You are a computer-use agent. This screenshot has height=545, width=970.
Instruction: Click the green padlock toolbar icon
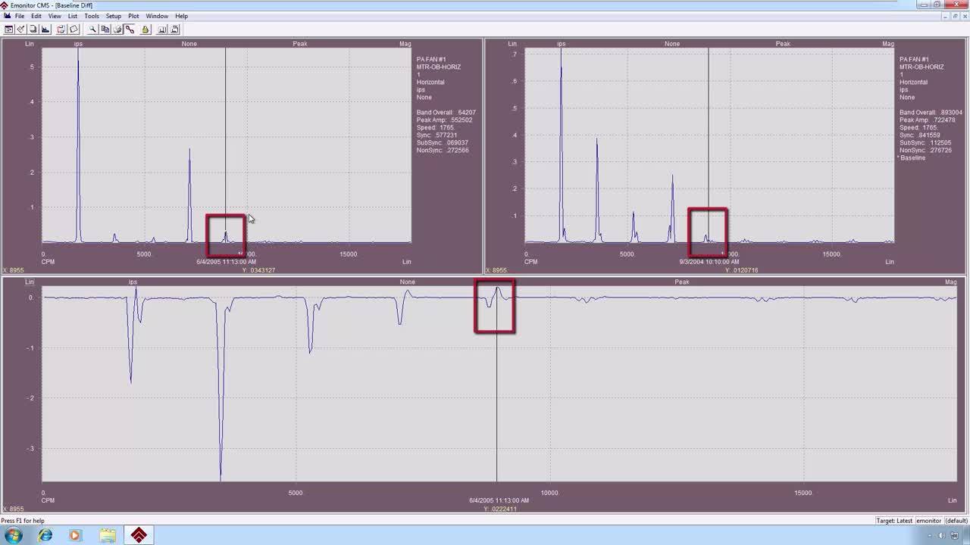point(145,30)
